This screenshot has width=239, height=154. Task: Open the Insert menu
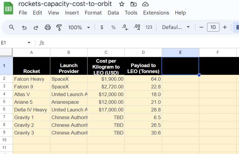tap(72, 13)
